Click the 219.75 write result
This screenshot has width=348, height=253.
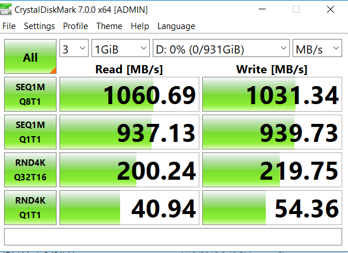272,170
